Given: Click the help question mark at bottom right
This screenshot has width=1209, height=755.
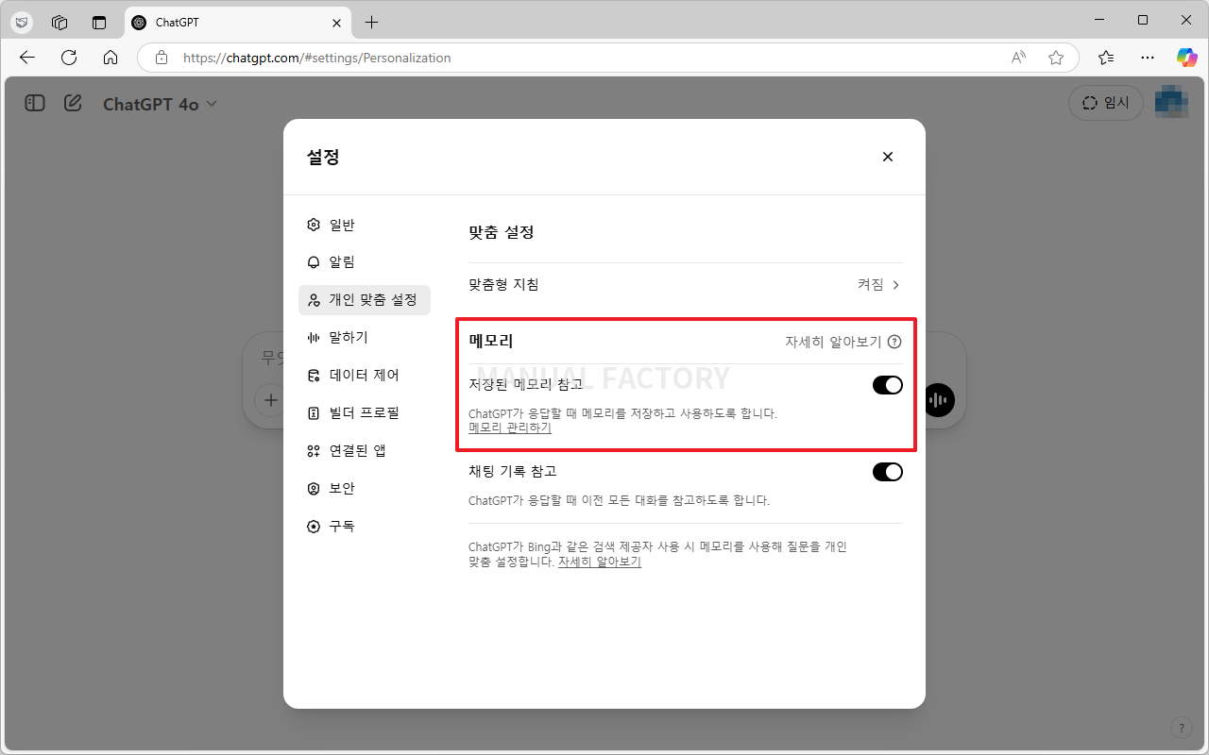Looking at the screenshot, I should (x=1182, y=728).
